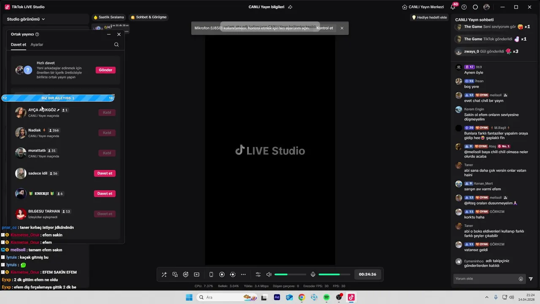The width and height of the screenshot is (540, 304).
Task: Open Sohbet & Görüşme chip
Action: point(148,17)
